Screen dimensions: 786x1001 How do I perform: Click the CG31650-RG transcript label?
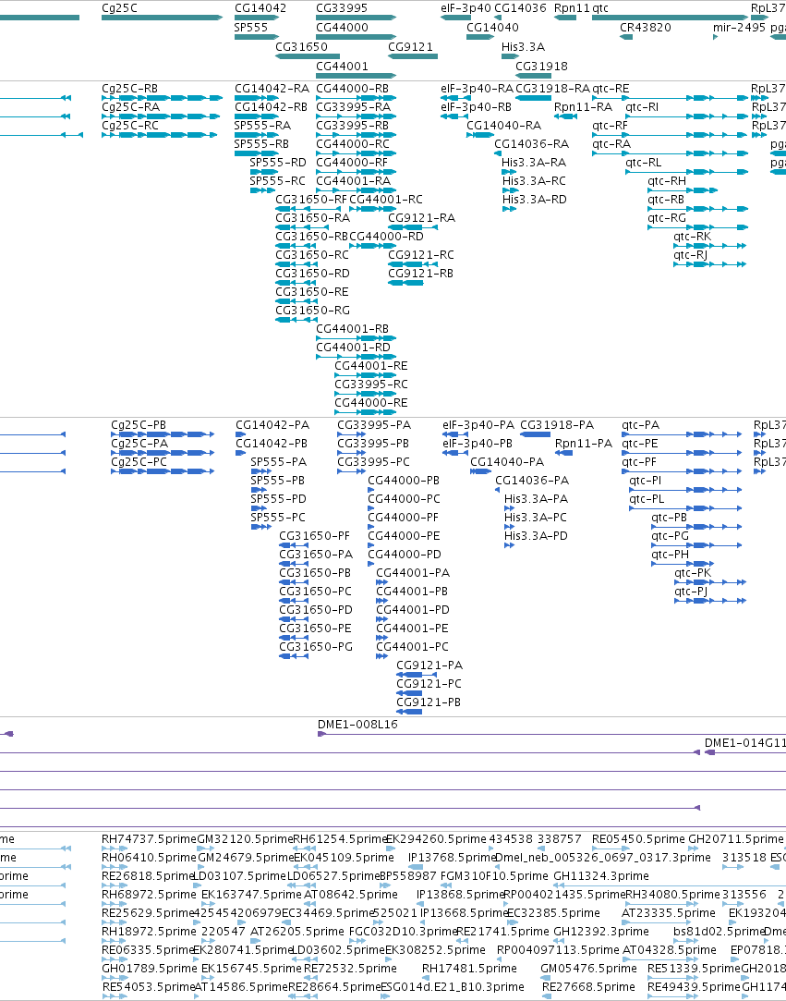point(312,311)
